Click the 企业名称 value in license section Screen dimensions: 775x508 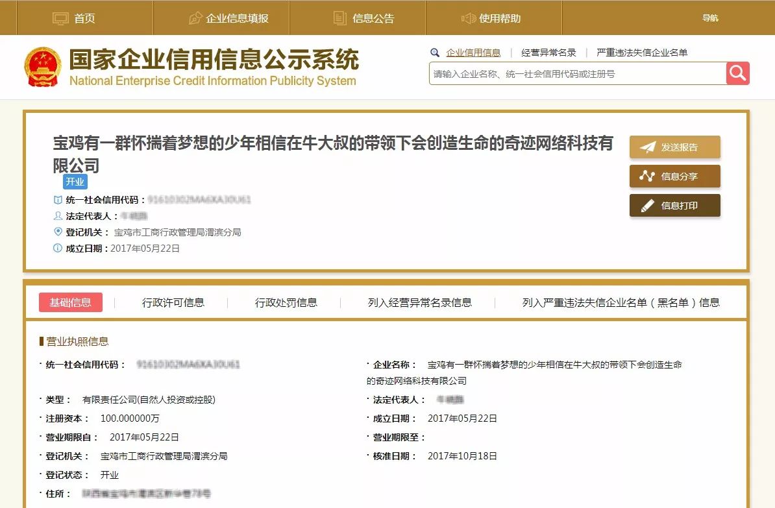(x=524, y=372)
